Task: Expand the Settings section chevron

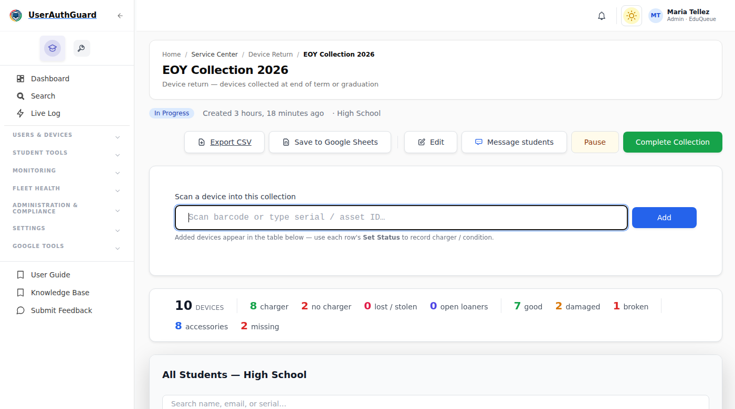Action: [118, 231]
